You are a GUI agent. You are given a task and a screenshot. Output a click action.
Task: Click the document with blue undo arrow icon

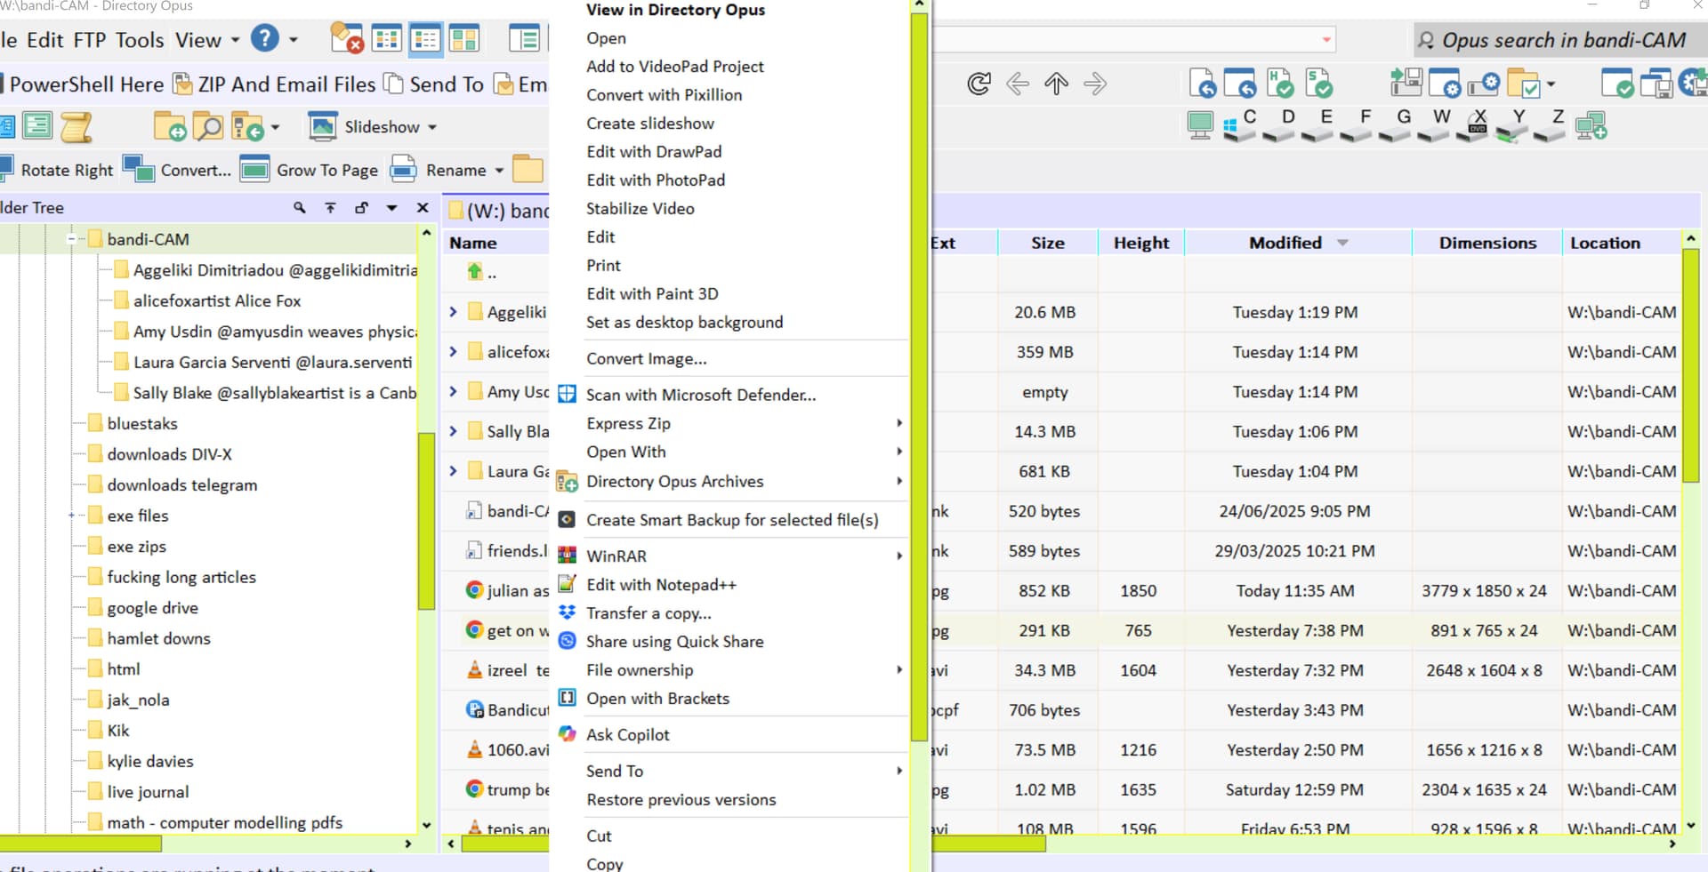(1203, 84)
